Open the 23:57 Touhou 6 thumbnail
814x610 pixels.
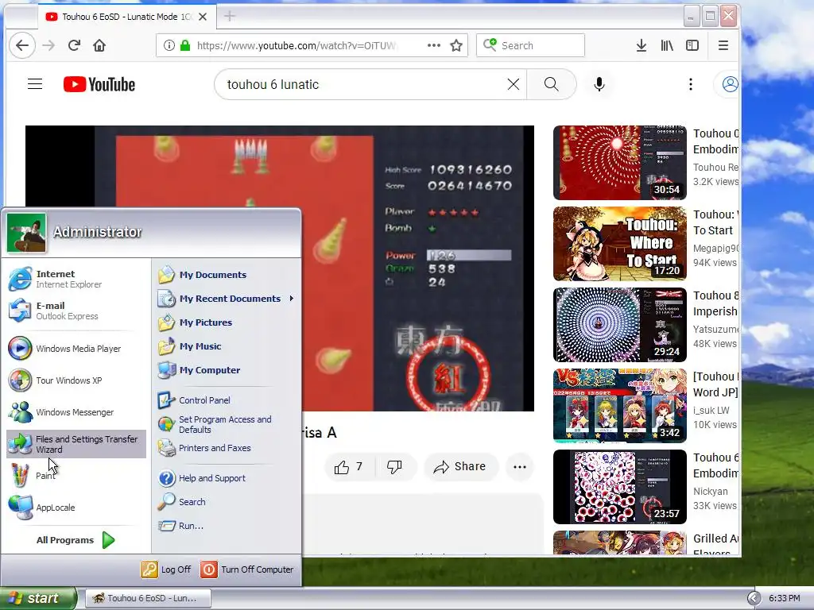coord(620,487)
